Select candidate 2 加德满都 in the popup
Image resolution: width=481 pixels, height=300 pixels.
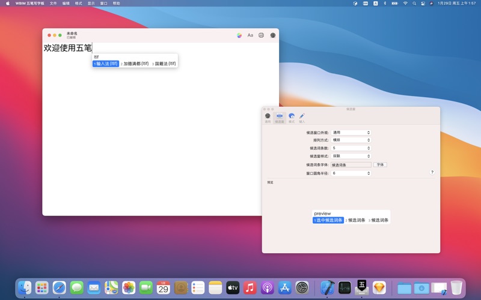coord(135,64)
